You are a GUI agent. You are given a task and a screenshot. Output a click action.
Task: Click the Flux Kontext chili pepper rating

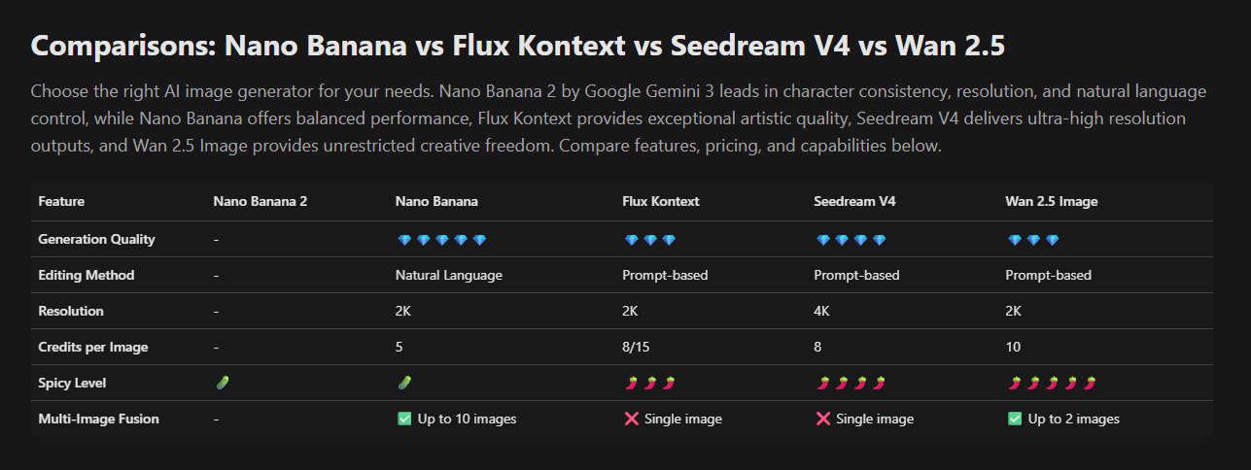click(x=648, y=383)
